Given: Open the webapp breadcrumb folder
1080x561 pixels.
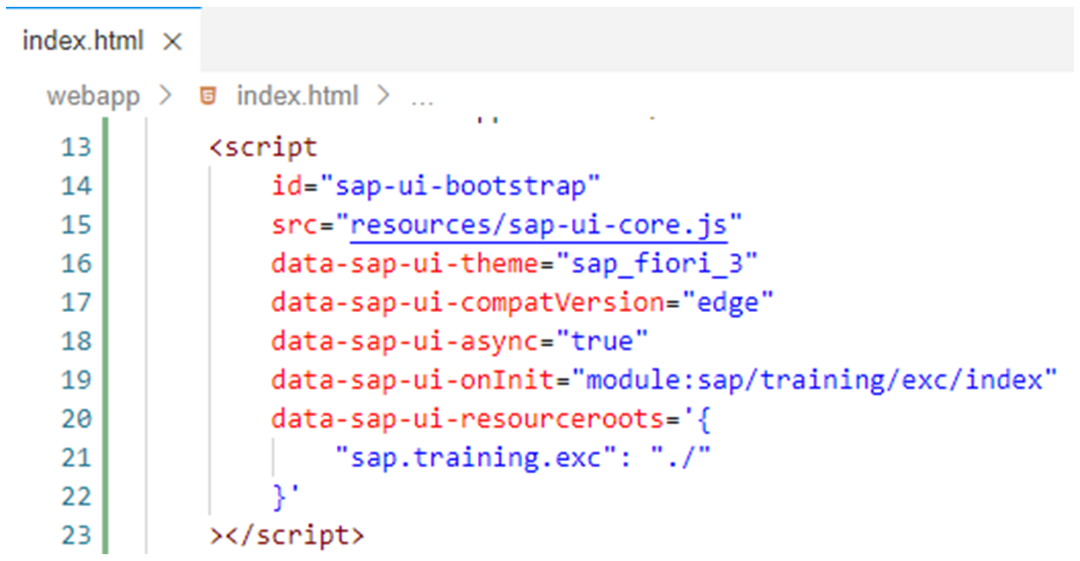Looking at the screenshot, I should tap(93, 96).
